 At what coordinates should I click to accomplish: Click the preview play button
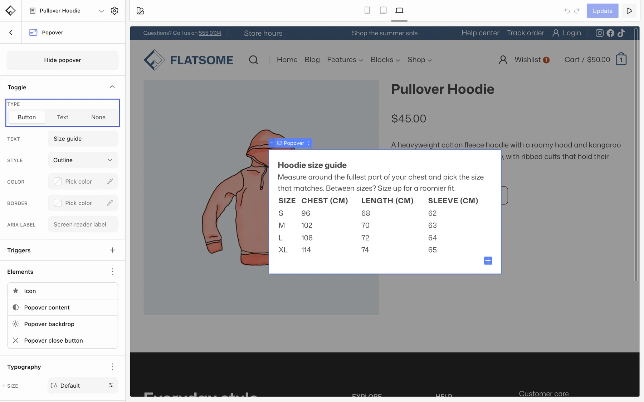click(x=629, y=11)
